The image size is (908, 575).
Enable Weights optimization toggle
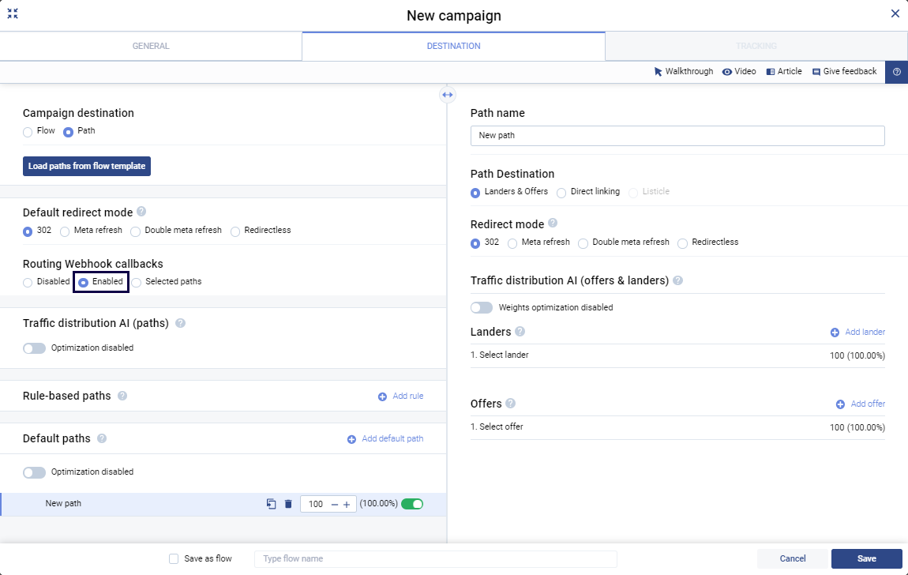[x=482, y=307]
